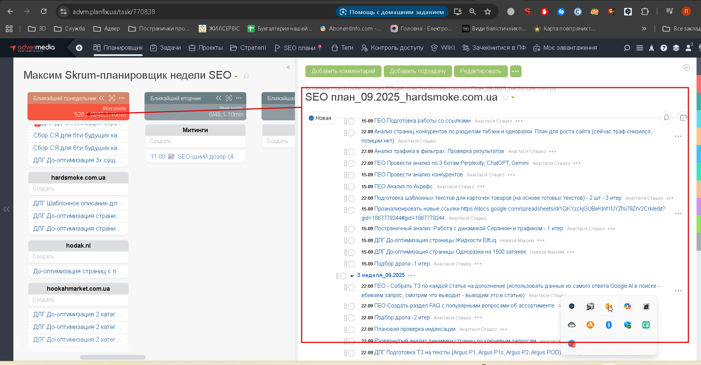
Task: Click the calendar icon in the task panel
Action: pos(683,118)
